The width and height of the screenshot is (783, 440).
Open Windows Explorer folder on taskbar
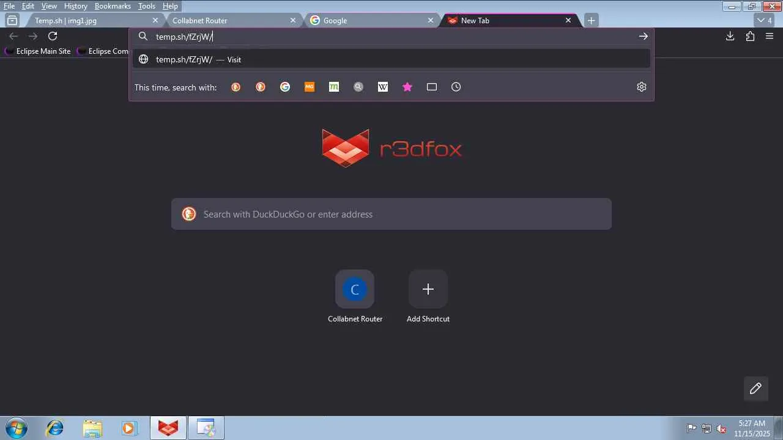(92, 428)
